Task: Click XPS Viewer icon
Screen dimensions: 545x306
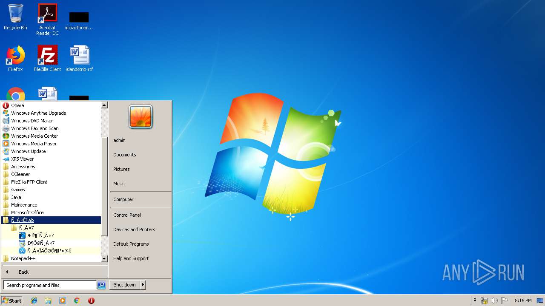Action: tap(6, 159)
